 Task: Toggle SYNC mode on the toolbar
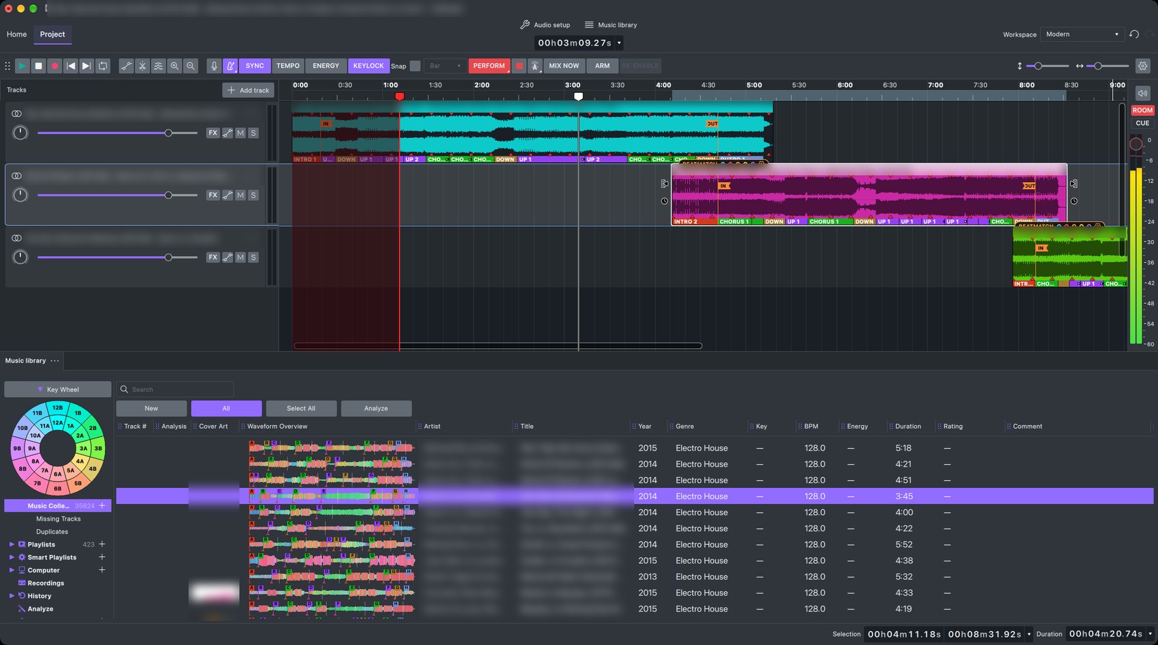[x=255, y=66]
